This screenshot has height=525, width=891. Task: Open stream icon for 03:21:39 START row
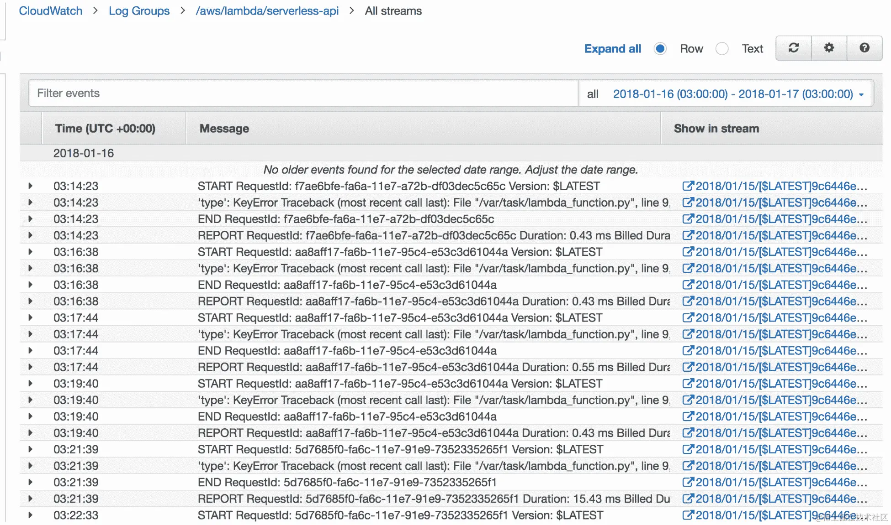click(688, 449)
